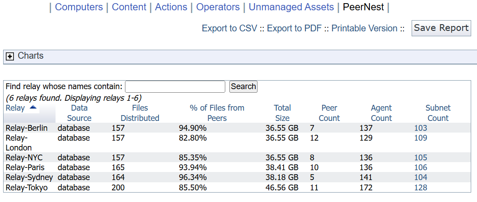Sort by Total Size column header
477x202 pixels.
pos(282,113)
